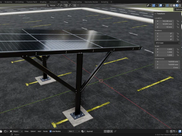Lock the Scale Z axis
Screen dimensions: 182x136
(x=178, y=55)
